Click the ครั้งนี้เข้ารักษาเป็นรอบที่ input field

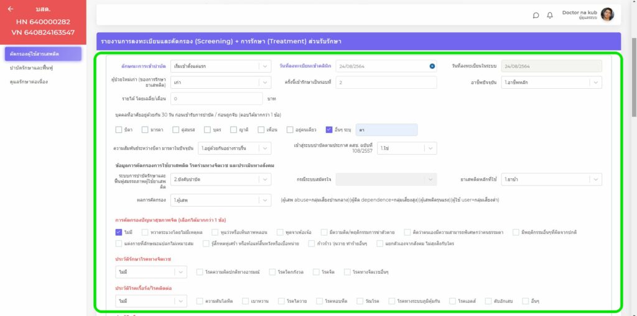(x=386, y=82)
